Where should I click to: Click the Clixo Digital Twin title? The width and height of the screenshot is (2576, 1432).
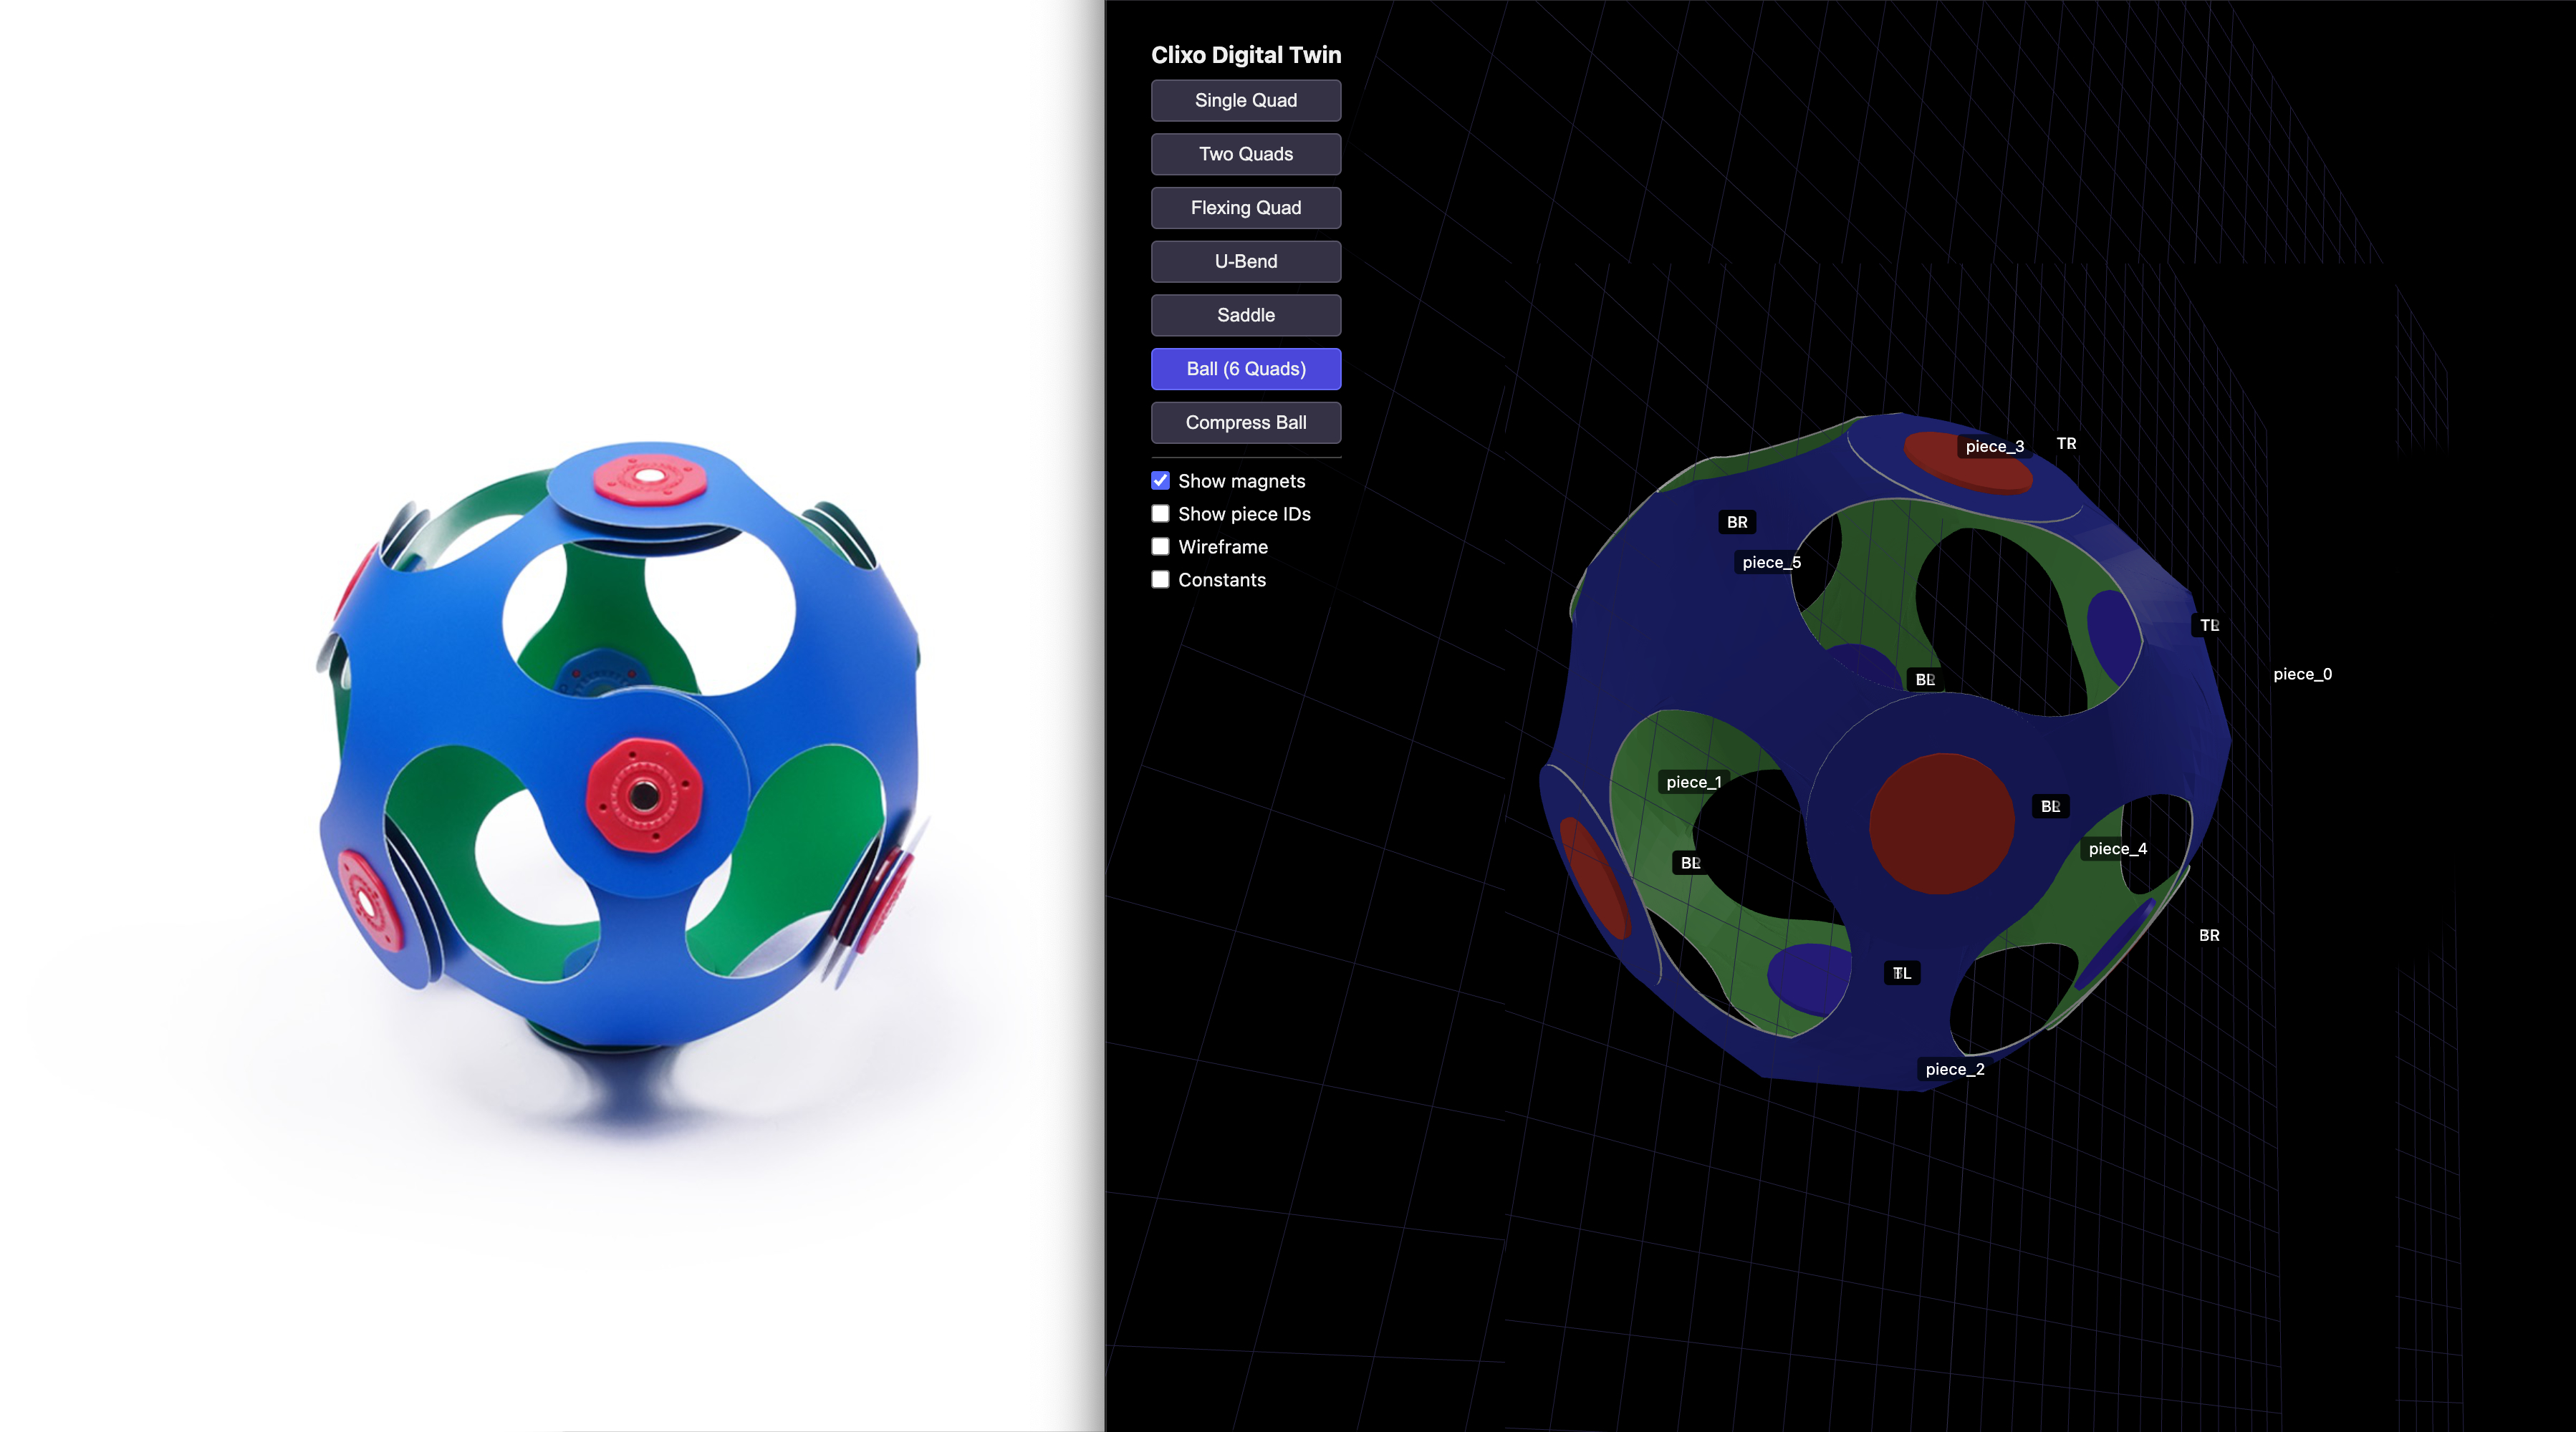click(x=1246, y=55)
